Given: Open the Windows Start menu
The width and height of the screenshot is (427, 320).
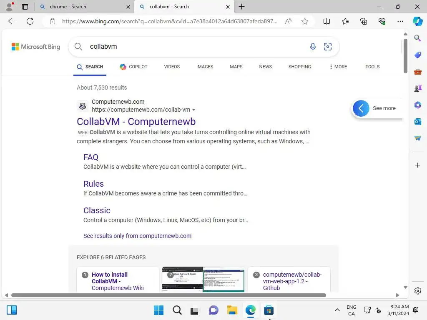Looking at the screenshot, I should click(x=158, y=310).
